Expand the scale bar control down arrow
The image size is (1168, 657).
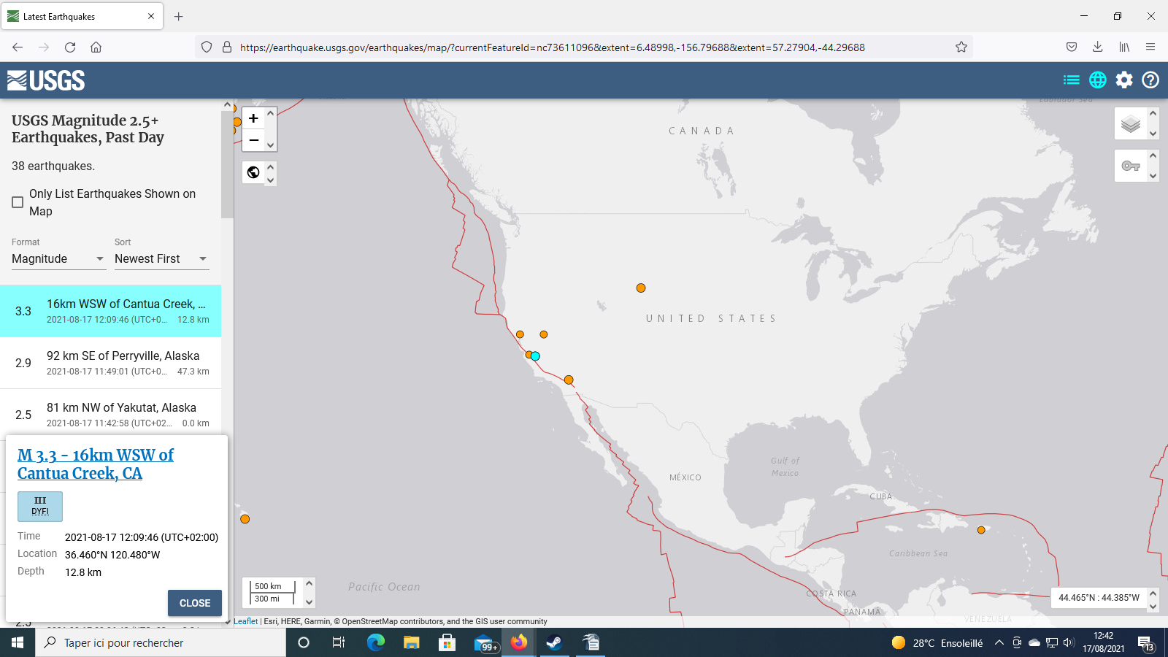[x=309, y=602]
